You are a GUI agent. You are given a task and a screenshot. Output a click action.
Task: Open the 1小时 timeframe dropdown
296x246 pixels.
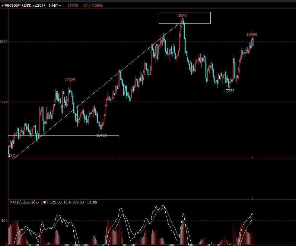(x=55, y=5)
